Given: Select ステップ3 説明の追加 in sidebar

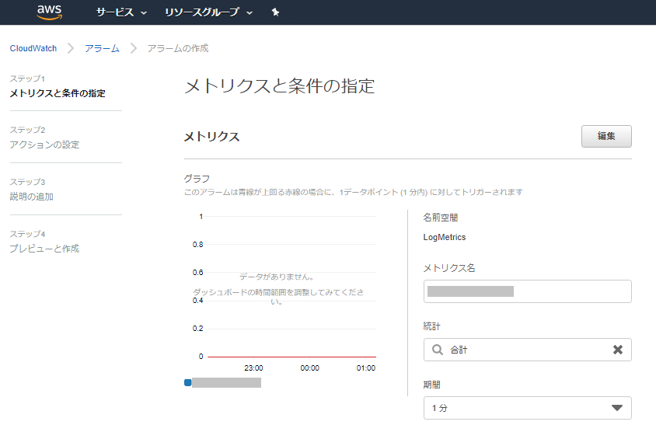Looking at the screenshot, I should 31,190.
